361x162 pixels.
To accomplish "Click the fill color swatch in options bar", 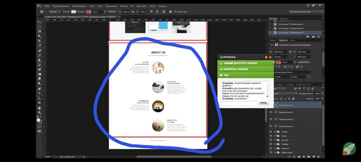I will click(x=73, y=12).
